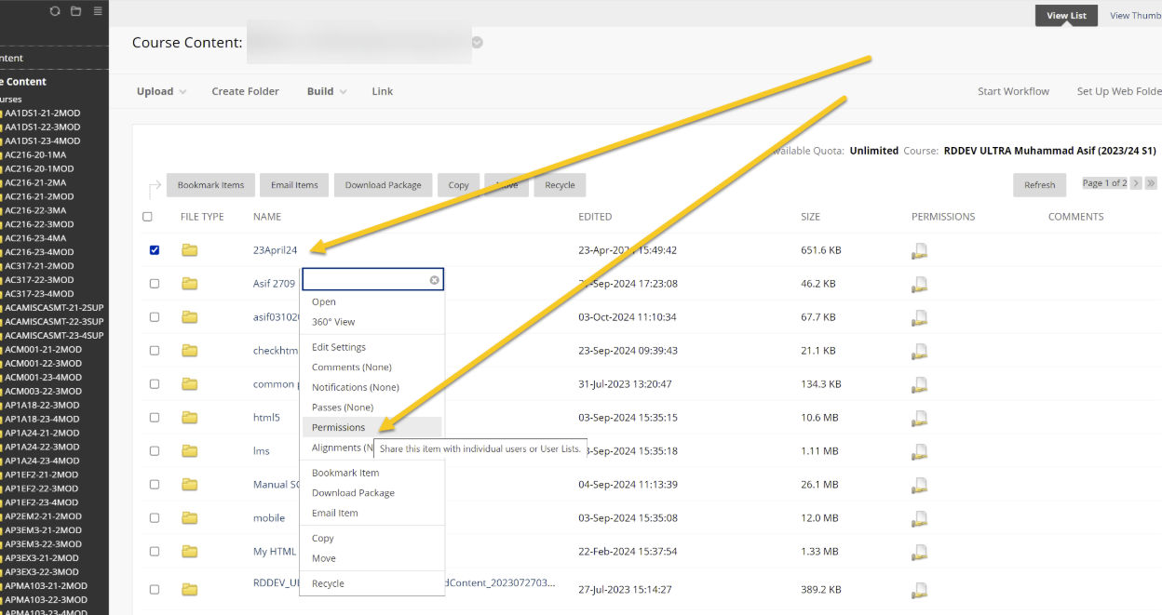Click the refresh icon in the sidebar header
This screenshot has height=615, width=1162.
pyautogui.click(x=55, y=11)
